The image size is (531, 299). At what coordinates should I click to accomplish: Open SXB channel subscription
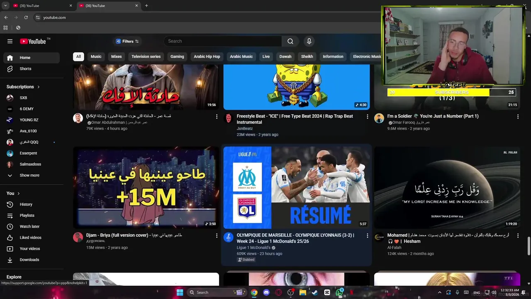point(32,98)
